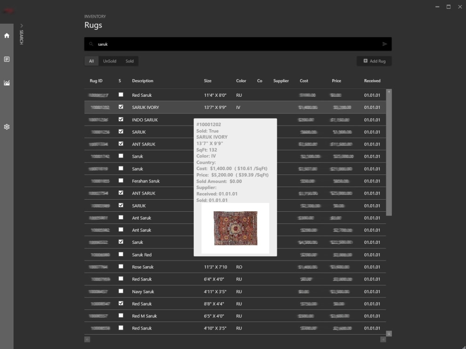Sort by the Received column header
The width and height of the screenshot is (466, 349).
(x=372, y=81)
